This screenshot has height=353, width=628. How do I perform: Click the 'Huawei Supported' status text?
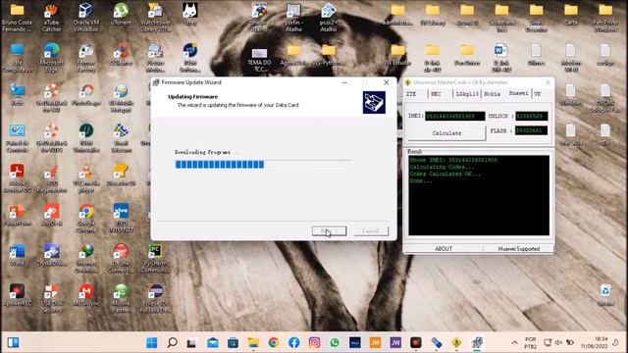519,248
